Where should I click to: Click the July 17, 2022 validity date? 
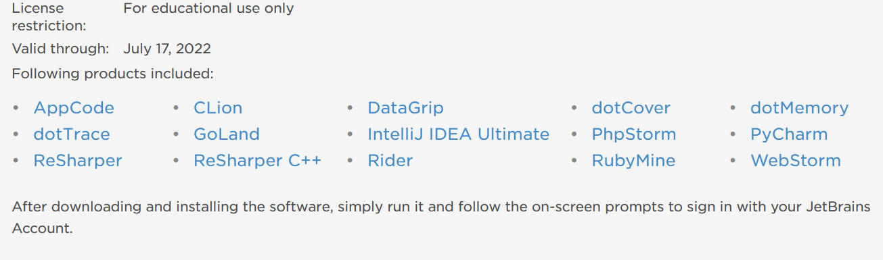[167, 49]
